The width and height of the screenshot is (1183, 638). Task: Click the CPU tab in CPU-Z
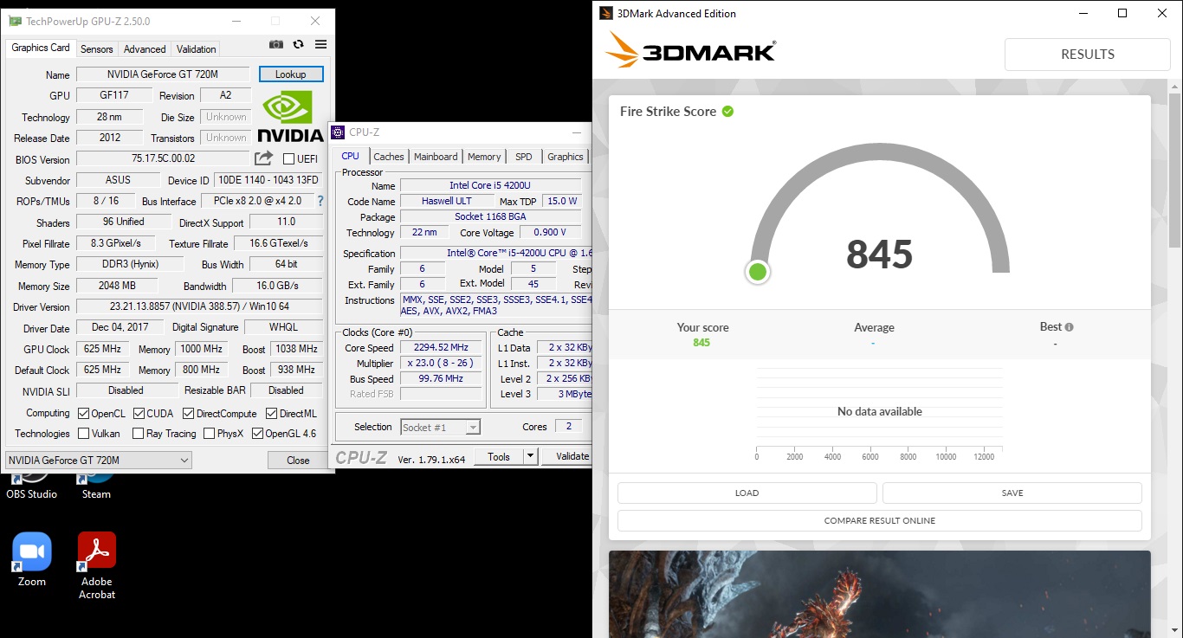pyautogui.click(x=350, y=156)
